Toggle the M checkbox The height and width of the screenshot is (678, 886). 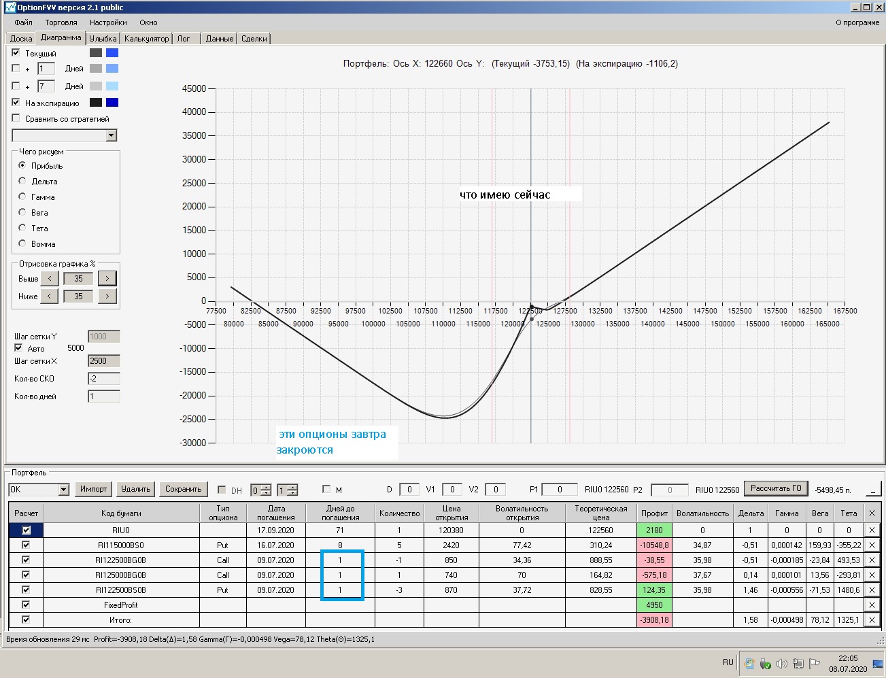[326, 490]
